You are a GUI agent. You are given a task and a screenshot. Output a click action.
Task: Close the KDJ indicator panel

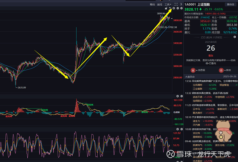point(178,129)
